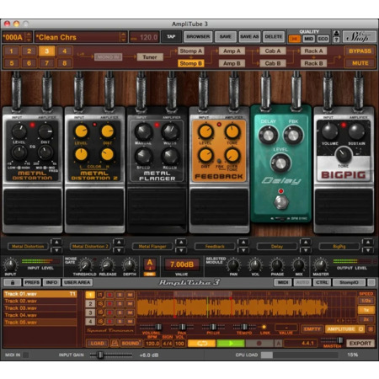Toggle the Speed Trainer LINK light
Viewport: 379px width, 379px height.
[264, 327]
